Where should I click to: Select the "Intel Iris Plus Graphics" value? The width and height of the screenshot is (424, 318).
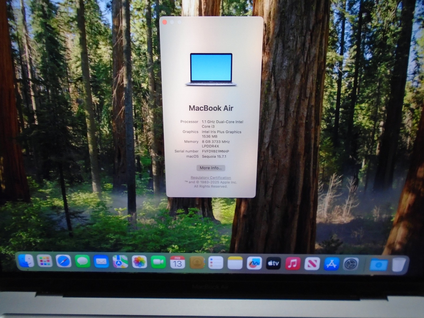pyautogui.click(x=222, y=132)
